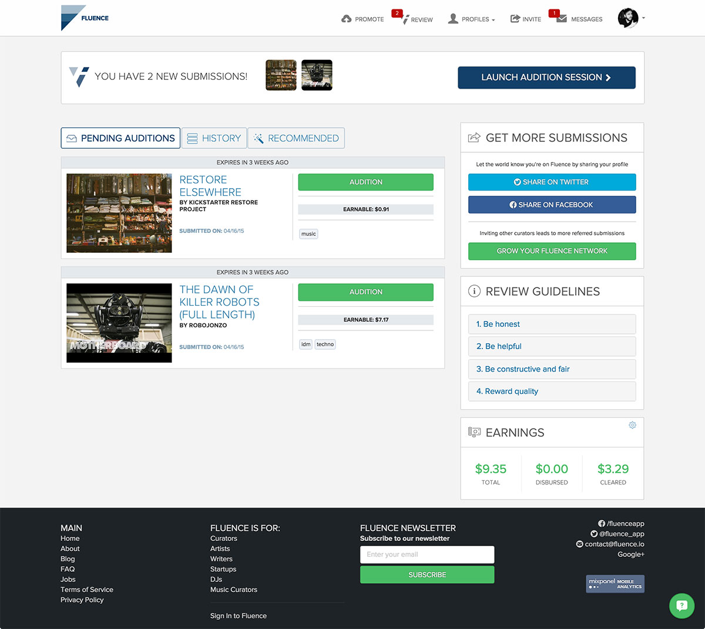705x629 pixels.
Task: Open the Restore Elsewhere thumbnail image
Action: click(x=119, y=213)
